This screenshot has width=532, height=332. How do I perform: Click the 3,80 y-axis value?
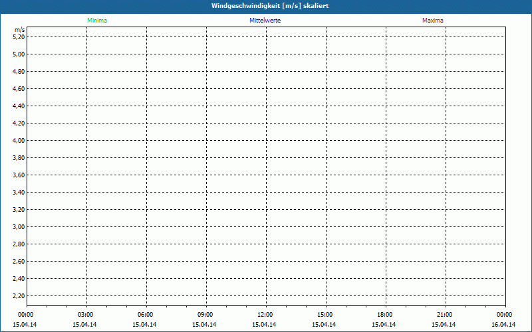click(x=19, y=158)
